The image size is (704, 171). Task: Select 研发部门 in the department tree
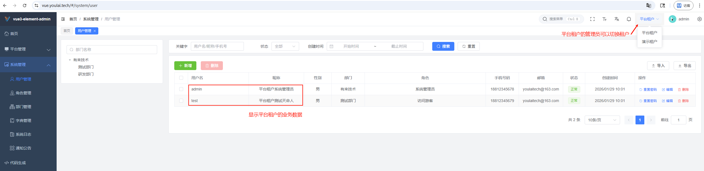[x=86, y=74]
